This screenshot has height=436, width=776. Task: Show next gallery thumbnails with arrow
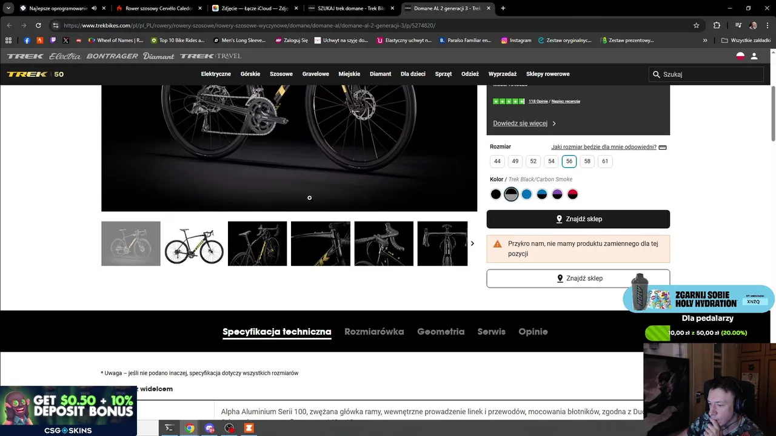coord(472,243)
